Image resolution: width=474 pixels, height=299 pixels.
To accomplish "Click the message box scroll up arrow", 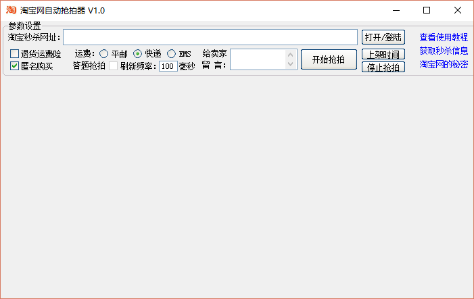I will pyautogui.click(x=291, y=55).
